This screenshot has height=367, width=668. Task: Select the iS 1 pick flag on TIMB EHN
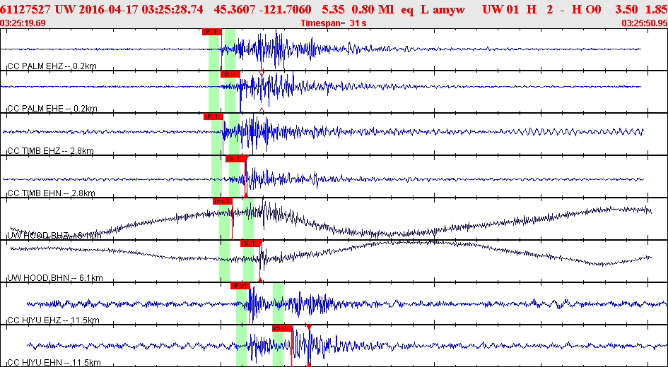pyautogui.click(x=235, y=159)
